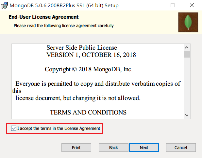Screen dimensions: 202x158
Task: Click 'license document, but changing it is not allowed' text
Action: pyautogui.click(x=78, y=98)
